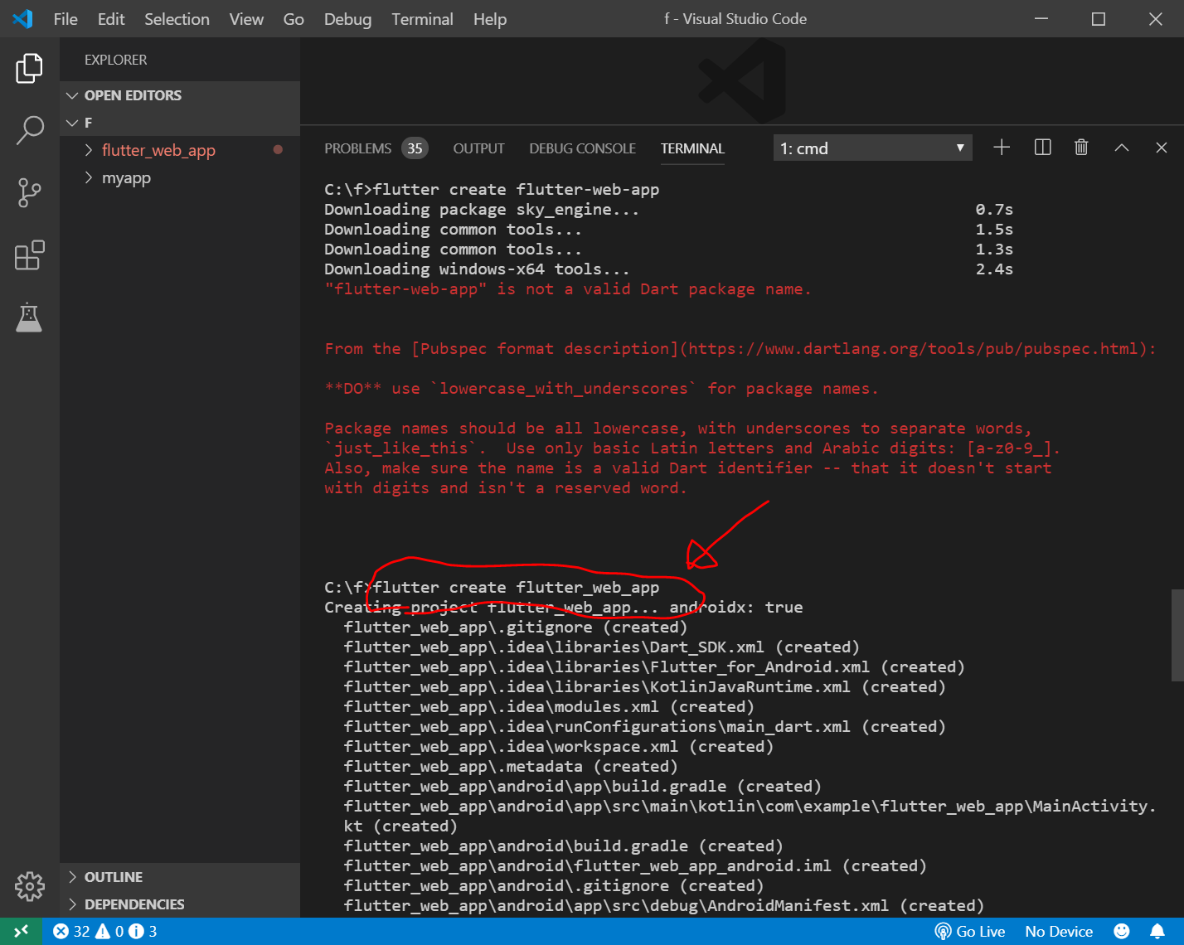
Task: Switch to the PROBLEMS tab
Action: point(357,148)
